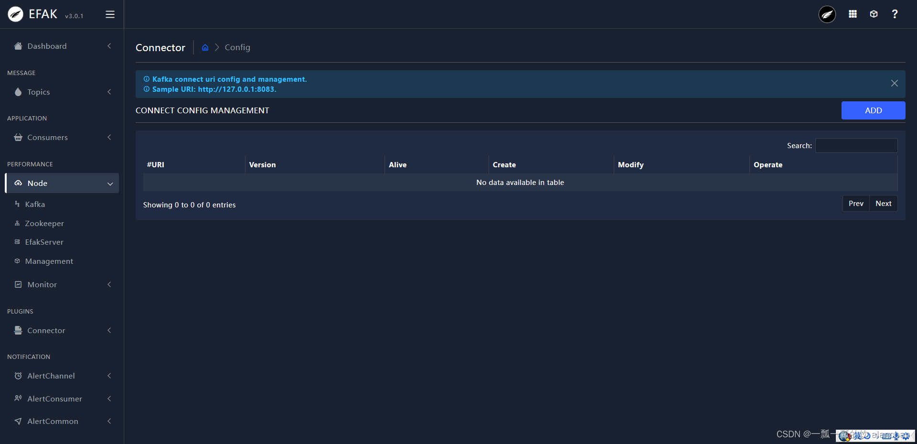Screen dimensions: 917x444
Task: Click the Connector plugin icon
Action: click(18, 330)
